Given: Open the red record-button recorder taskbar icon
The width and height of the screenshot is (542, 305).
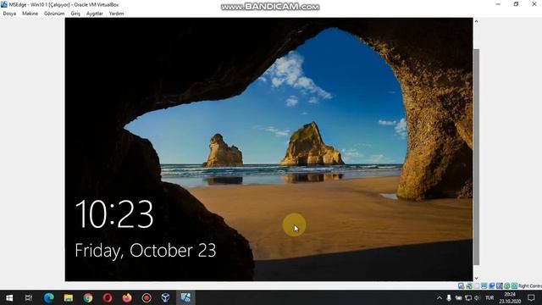Looking at the screenshot, I should point(147,297).
